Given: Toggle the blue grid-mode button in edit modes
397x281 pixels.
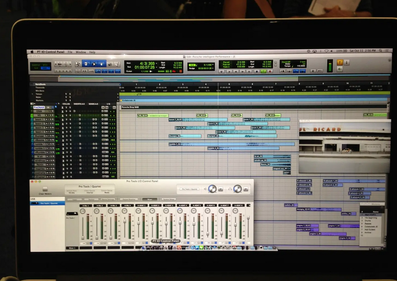Looking at the screenshot, I should (45, 68).
